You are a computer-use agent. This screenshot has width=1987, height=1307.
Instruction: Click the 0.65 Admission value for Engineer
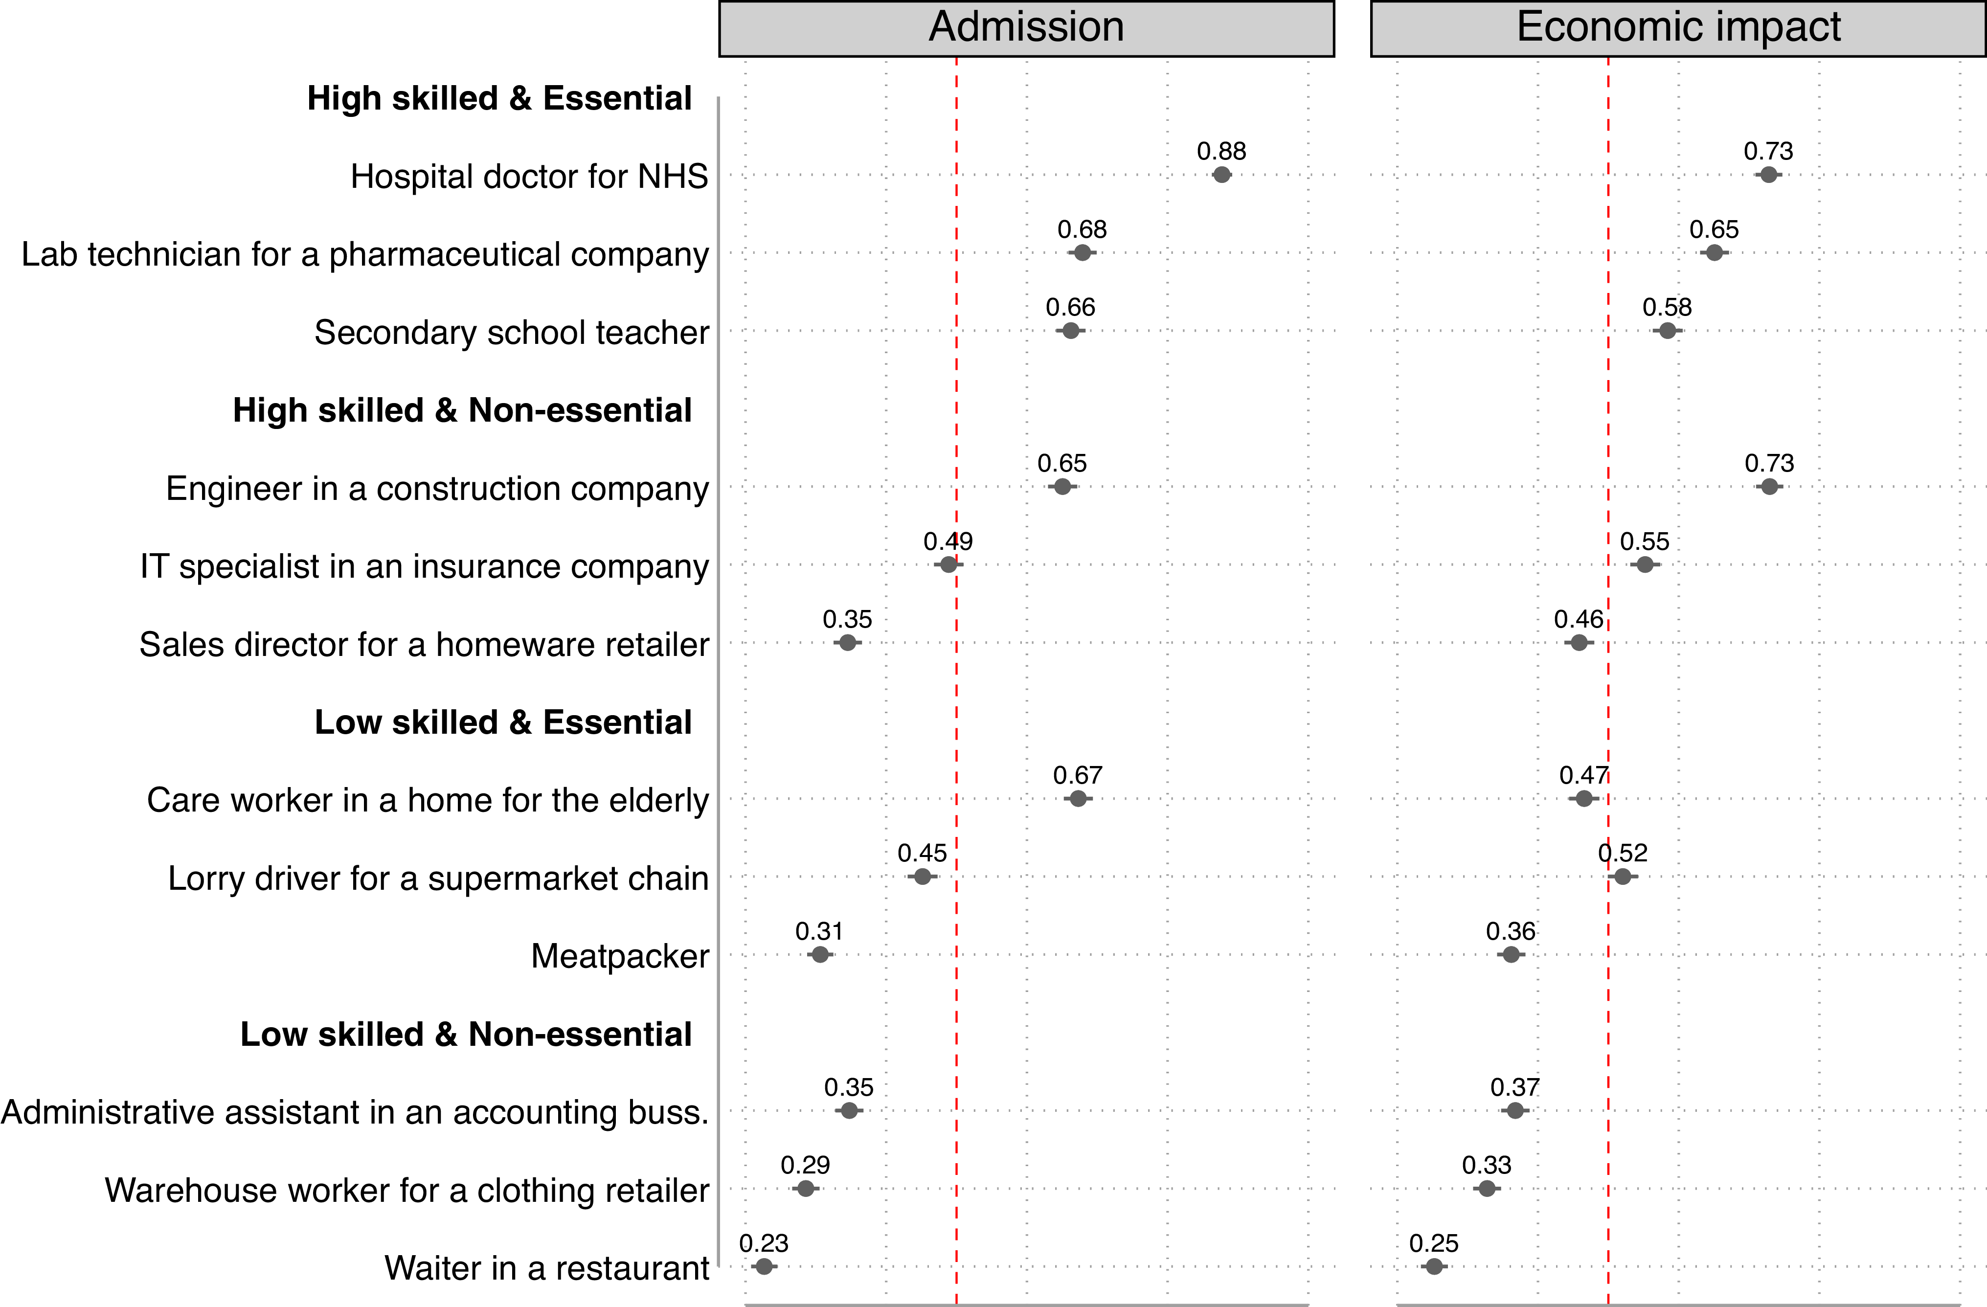point(1062,463)
